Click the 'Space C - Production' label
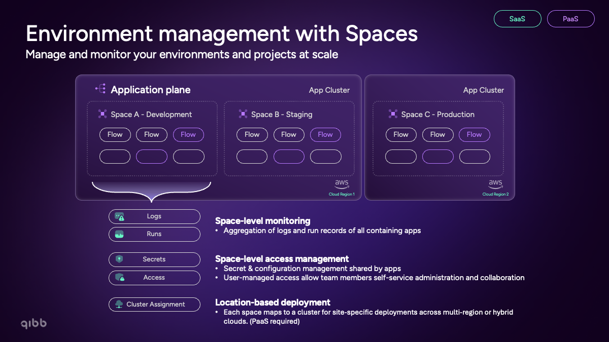 click(438, 115)
